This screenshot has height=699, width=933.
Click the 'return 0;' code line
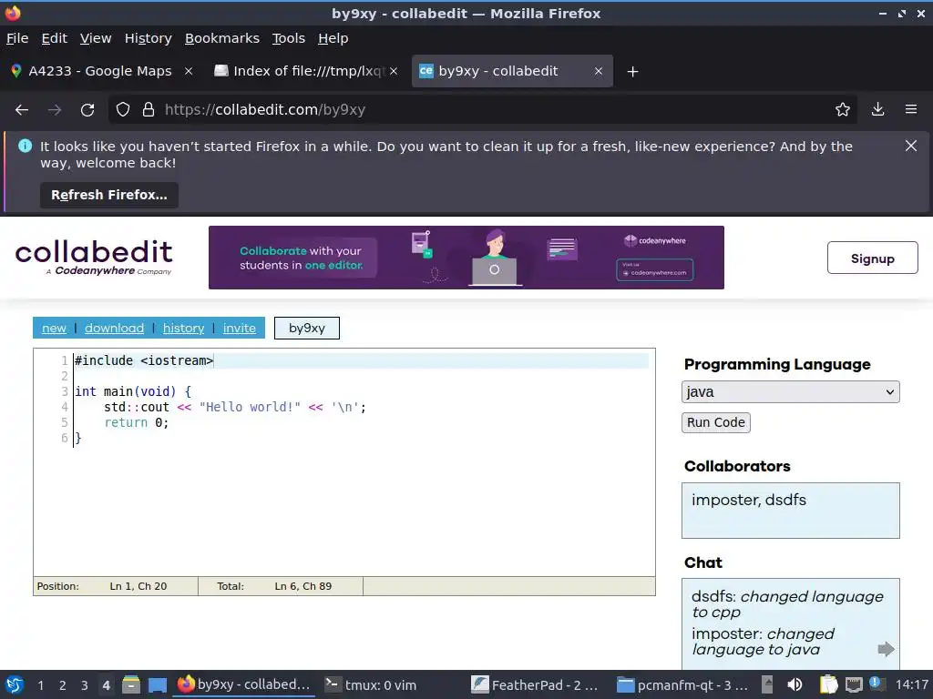click(x=137, y=422)
